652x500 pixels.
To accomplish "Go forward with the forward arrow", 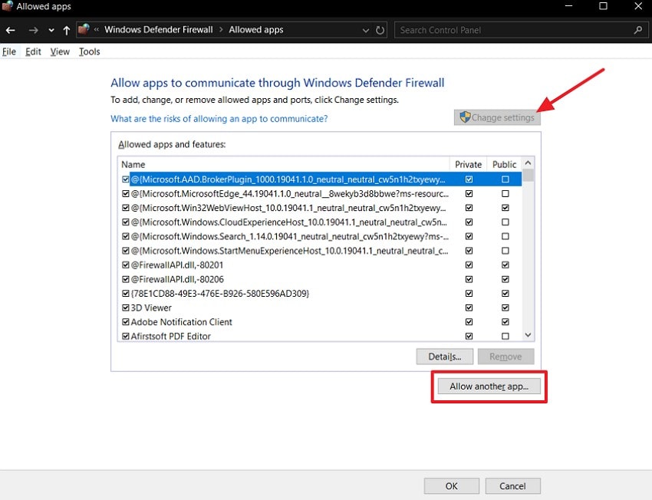I will coord(33,30).
